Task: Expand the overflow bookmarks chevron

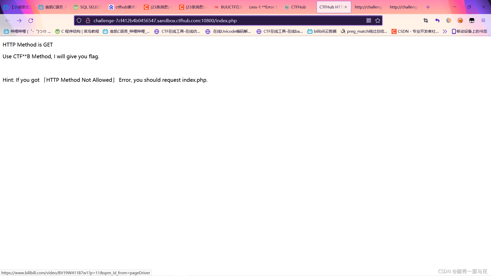Action: 445,31
